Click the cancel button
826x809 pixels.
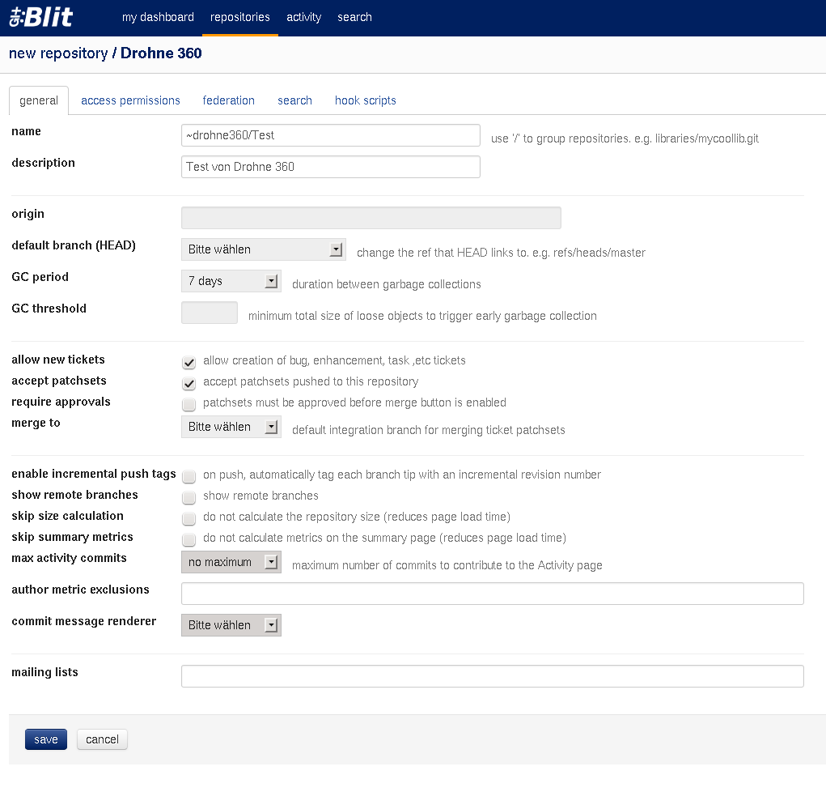pos(102,739)
